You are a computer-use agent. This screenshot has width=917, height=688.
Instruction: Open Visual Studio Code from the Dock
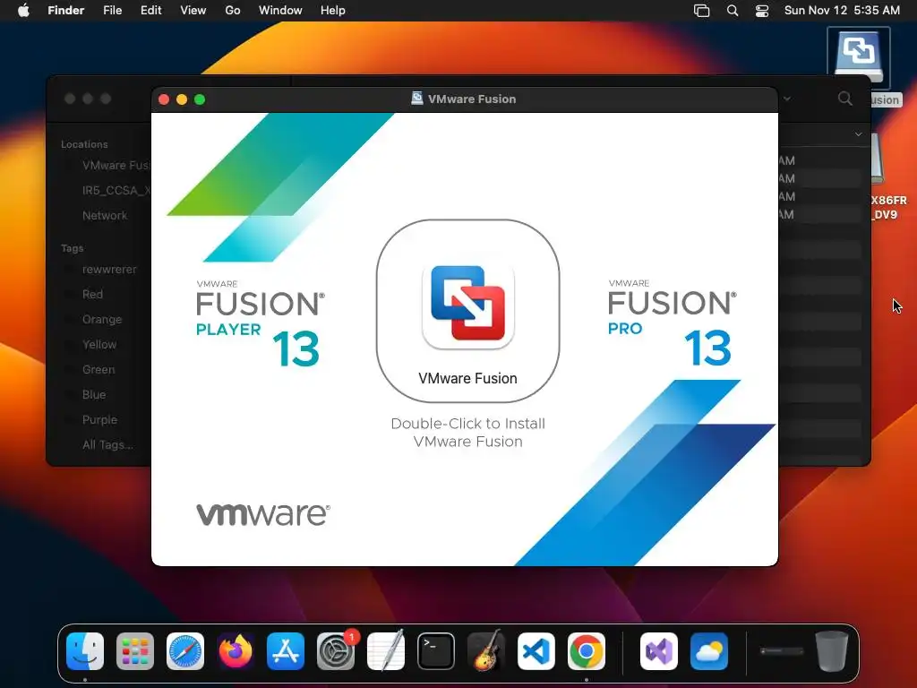pyautogui.click(x=536, y=651)
